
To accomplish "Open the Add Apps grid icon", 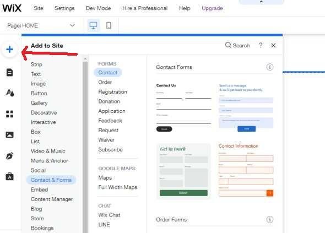I will pos(9,114).
